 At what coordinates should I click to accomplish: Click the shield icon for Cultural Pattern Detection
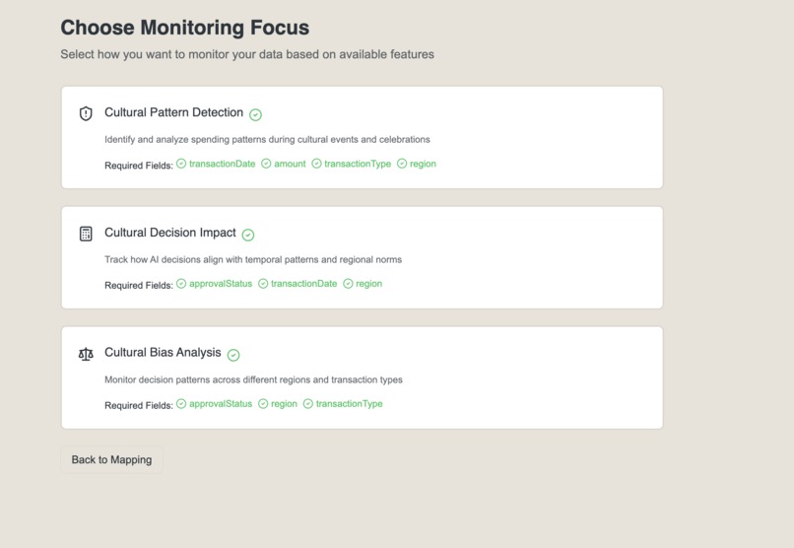[86, 113]
